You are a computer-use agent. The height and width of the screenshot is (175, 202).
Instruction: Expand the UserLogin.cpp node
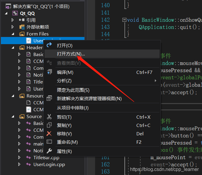coord(19,164)
